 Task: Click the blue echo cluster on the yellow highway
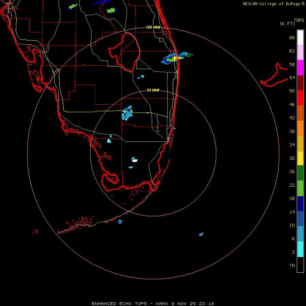point(128,113)
